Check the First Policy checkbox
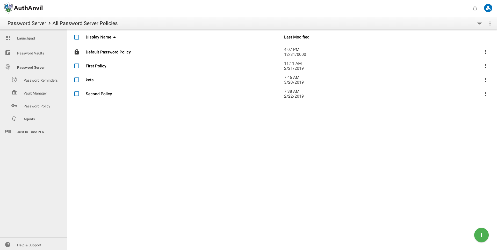 77,66
